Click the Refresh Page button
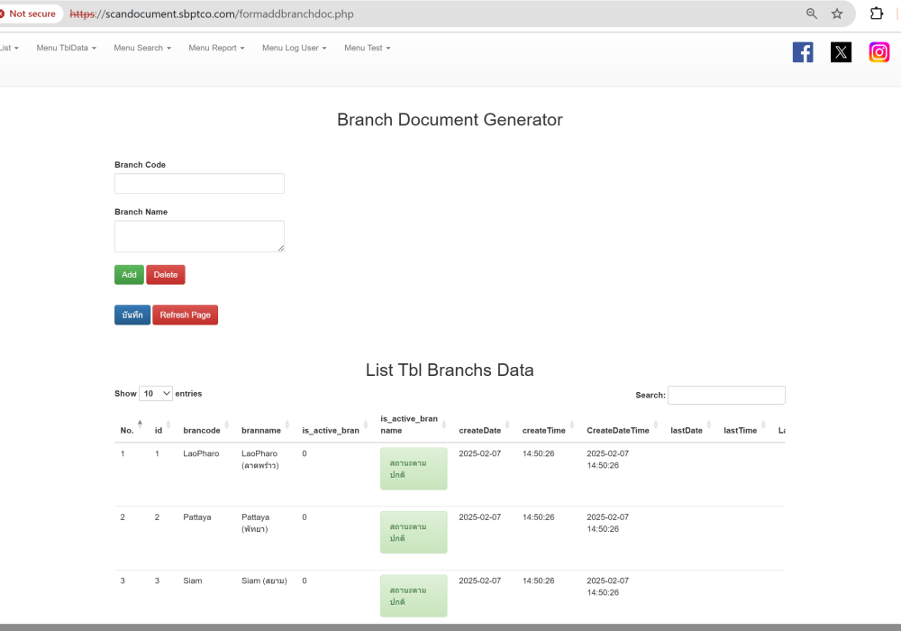901x631 pixels. [x=185, y=315]
